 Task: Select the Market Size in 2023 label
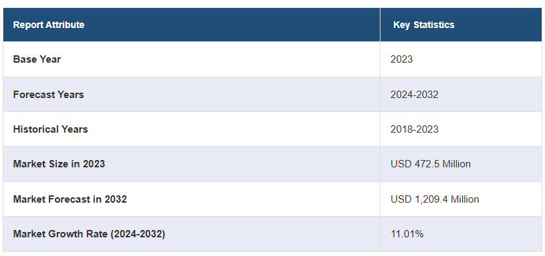[59, 164]
